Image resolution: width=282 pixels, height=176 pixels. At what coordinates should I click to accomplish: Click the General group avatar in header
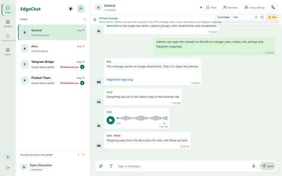98,7
